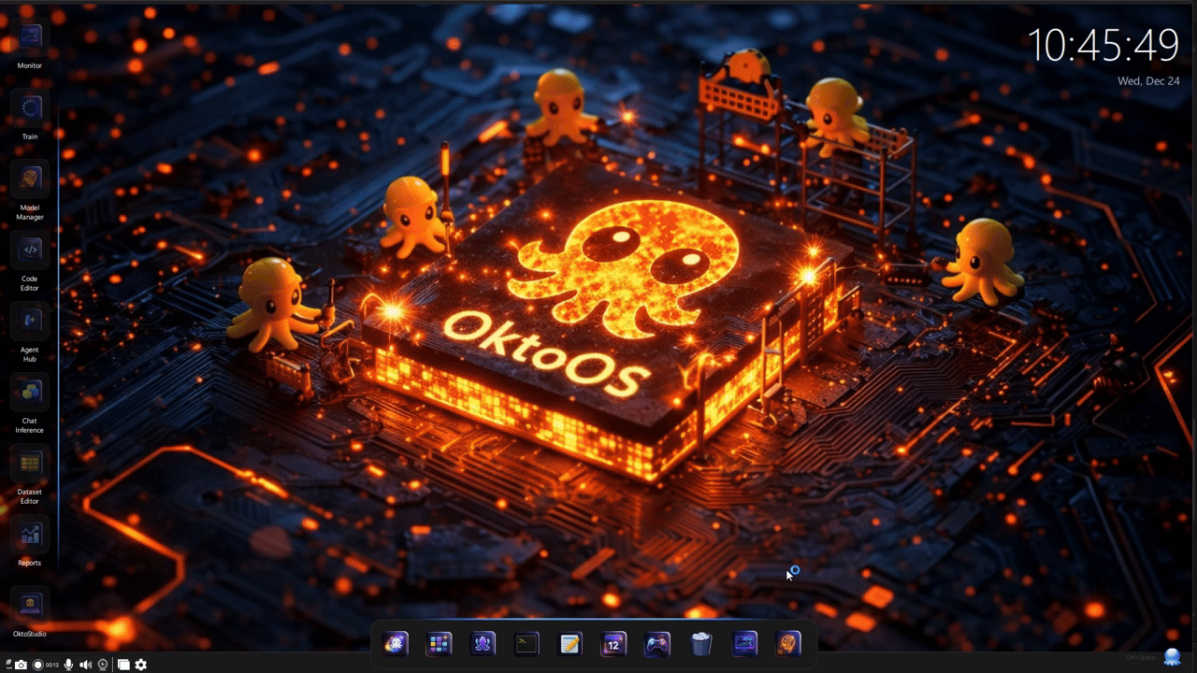Mute the speaker volume
Viewport: 1197px width, 673px height.
(85, 664)
